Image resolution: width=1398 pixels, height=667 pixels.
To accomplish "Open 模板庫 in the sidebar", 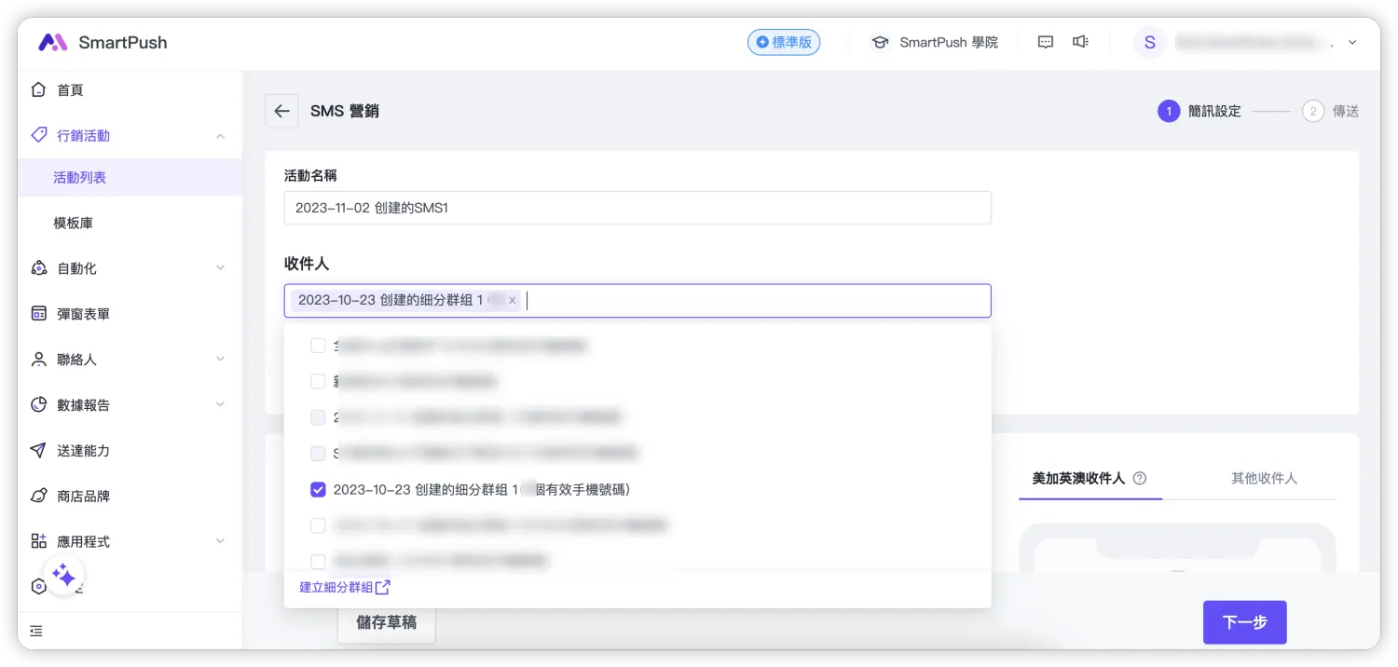I will tap(73, 224).
